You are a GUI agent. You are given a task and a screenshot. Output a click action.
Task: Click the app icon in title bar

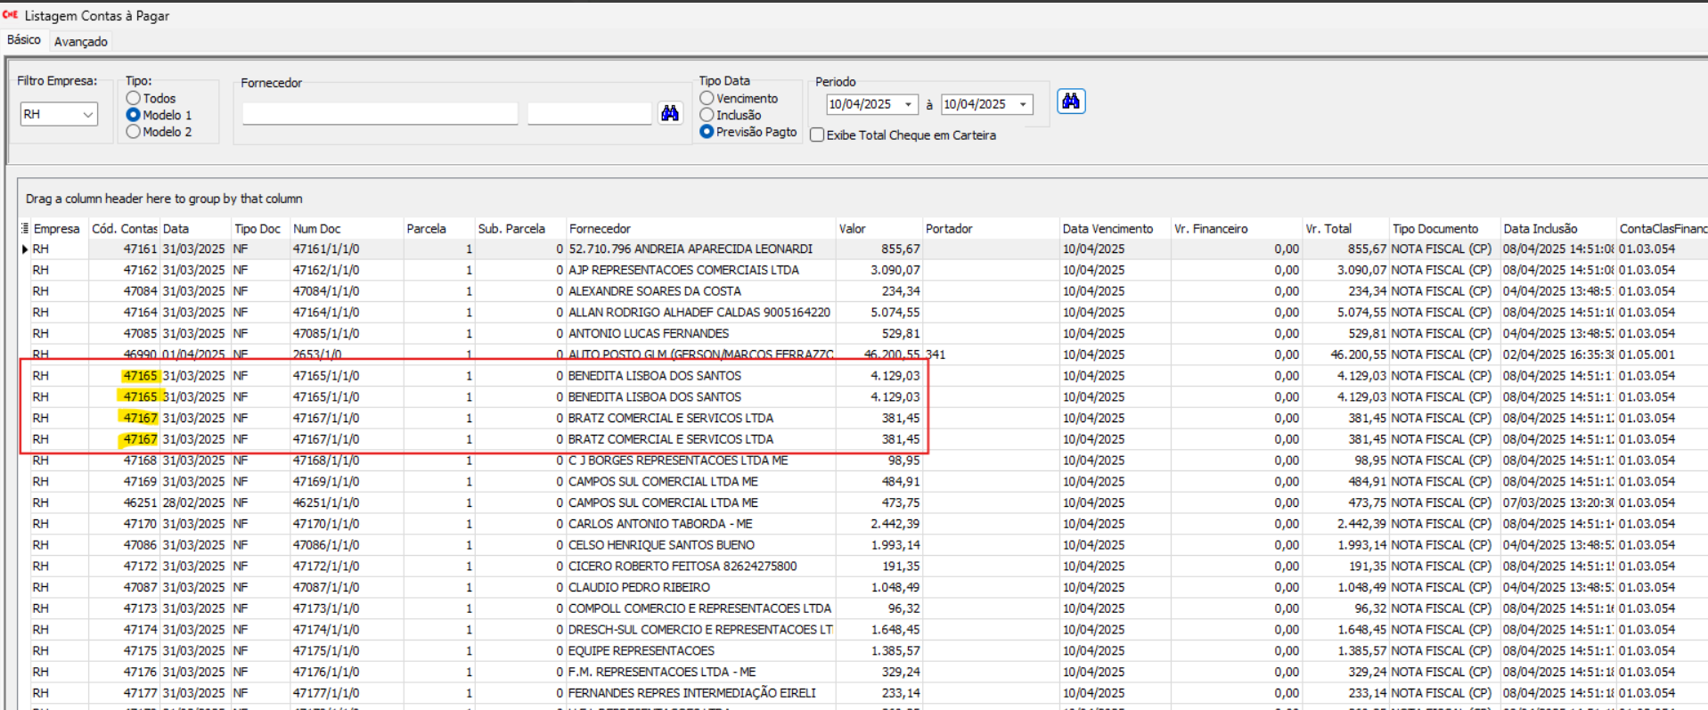coord(11,15)
